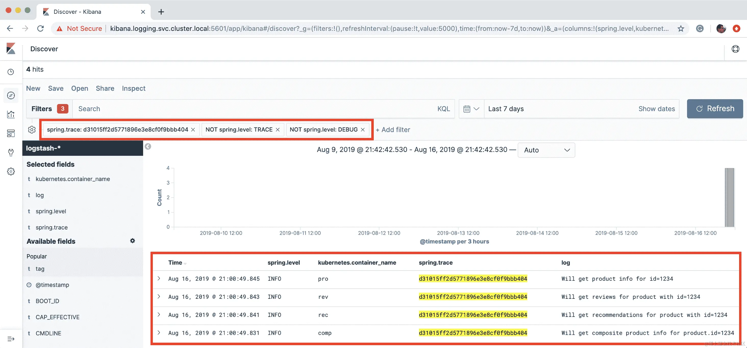Collapse the field sidebar with arrow button

148,147
